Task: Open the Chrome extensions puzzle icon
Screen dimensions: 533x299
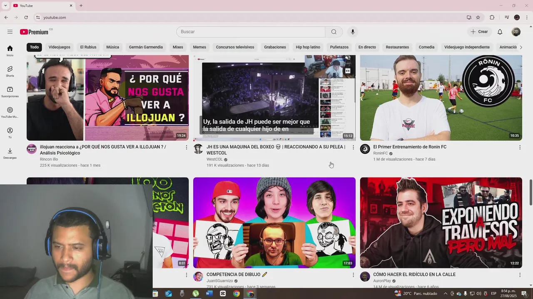Action: [492, 17]
